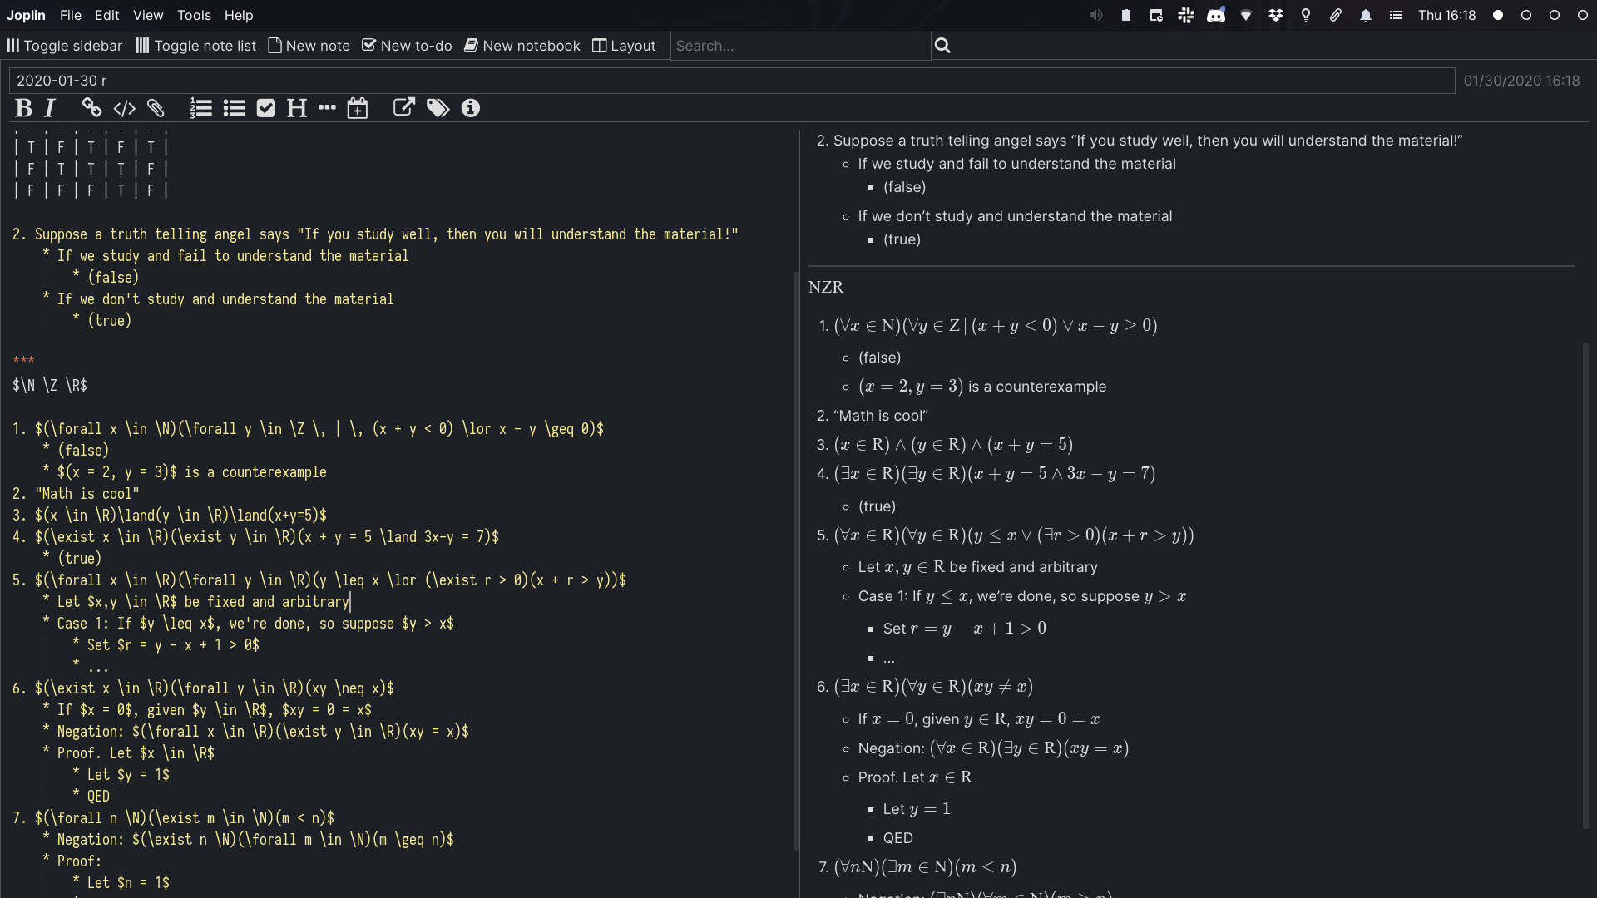The width and height of the screenshot is (1597, 898).
Task: Click the search magnifier icon
Action: click(942, 46)
